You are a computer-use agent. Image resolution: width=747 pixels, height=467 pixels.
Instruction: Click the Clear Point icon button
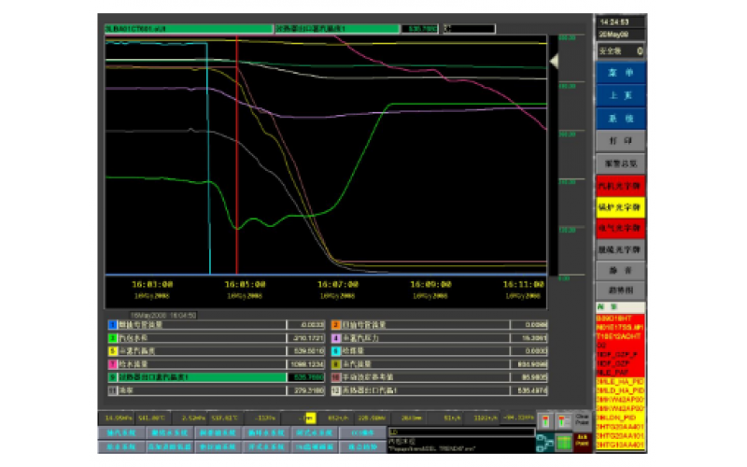pos(582,419)
